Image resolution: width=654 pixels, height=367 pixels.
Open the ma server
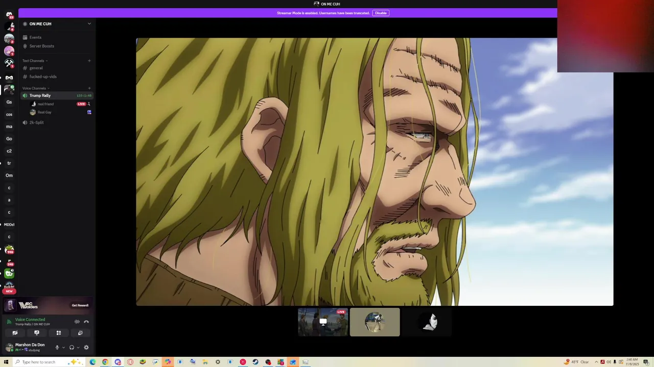9,126
